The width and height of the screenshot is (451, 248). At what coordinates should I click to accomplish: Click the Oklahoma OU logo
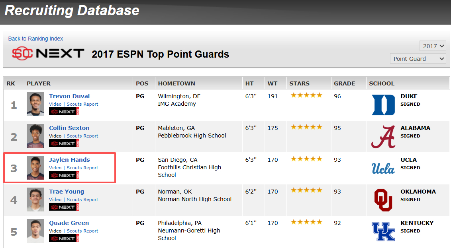point(383,200)
